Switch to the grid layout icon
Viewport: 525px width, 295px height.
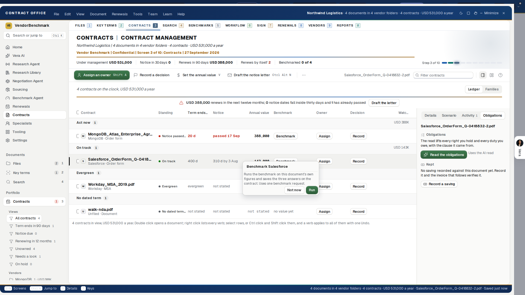click(x=492, y=75)
